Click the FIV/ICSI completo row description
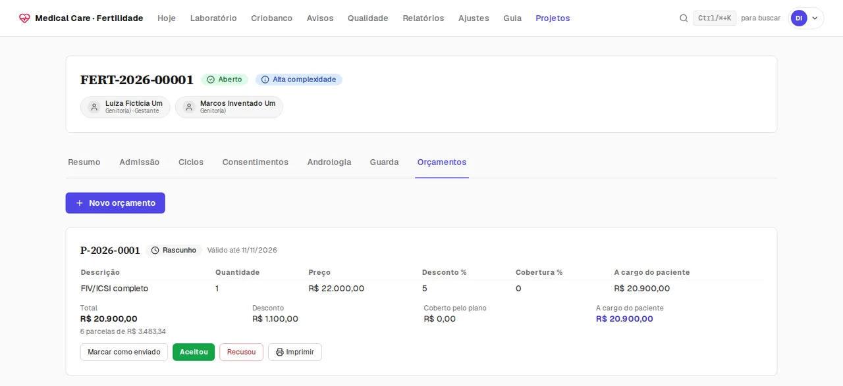This screenshot has width=843, height=386. point(115,289)
